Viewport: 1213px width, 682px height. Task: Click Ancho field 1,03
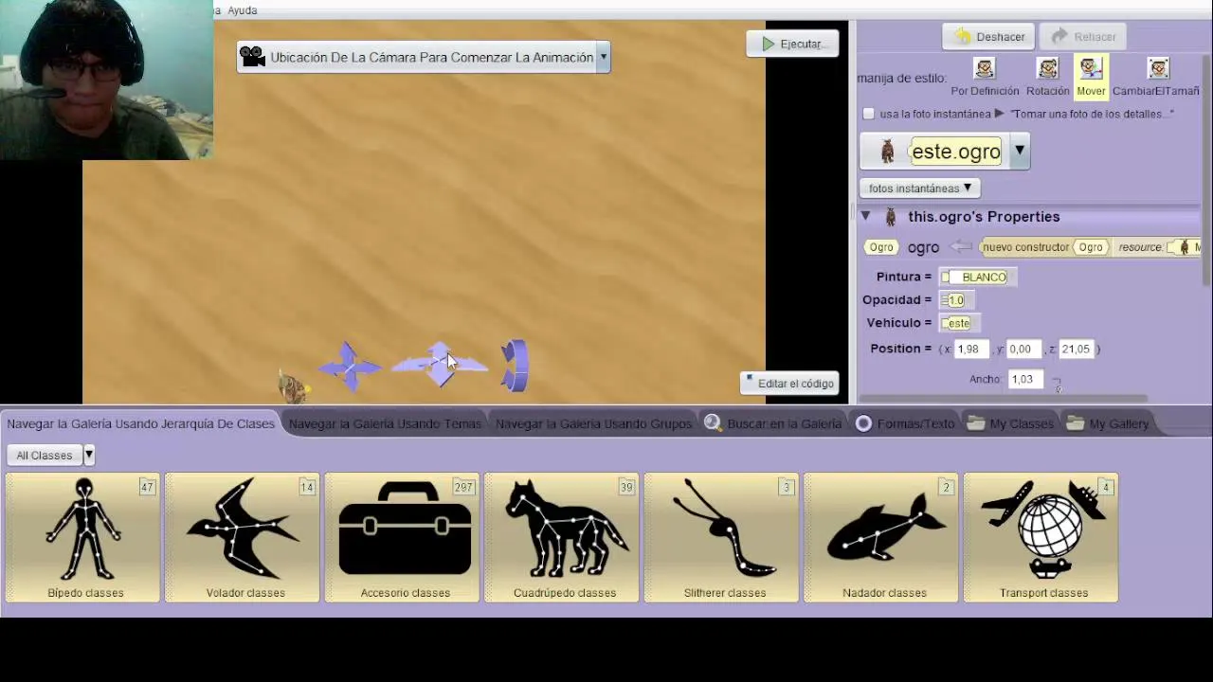coord(1023,379)
